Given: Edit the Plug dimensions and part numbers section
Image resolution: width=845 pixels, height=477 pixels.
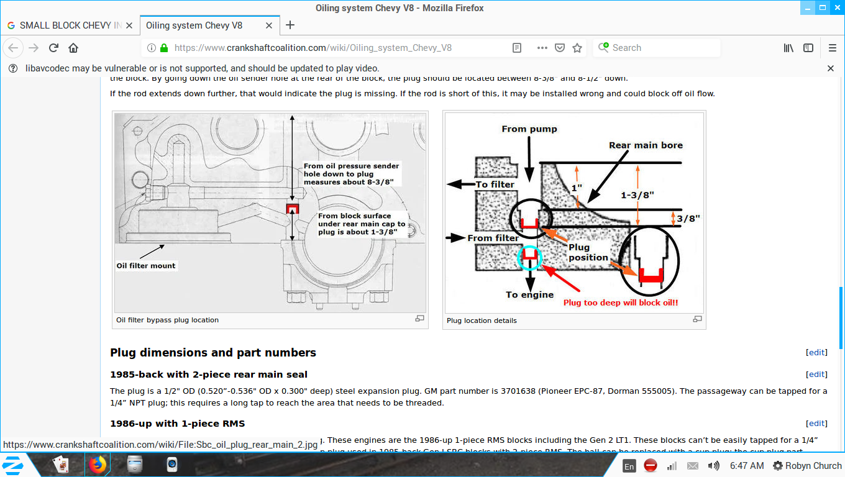Looking at the screenshot, I should (816, 352).
